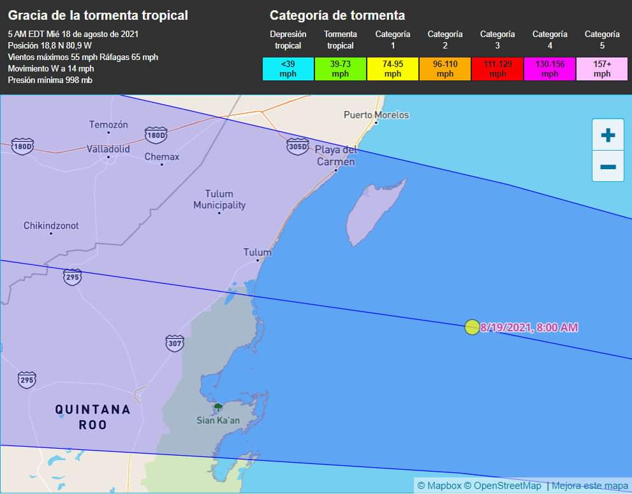Viewport: 632px width, 494px height.
Task: Click the 8/19/2021, 8:00 AM forecast label
Action: (529, 327)
